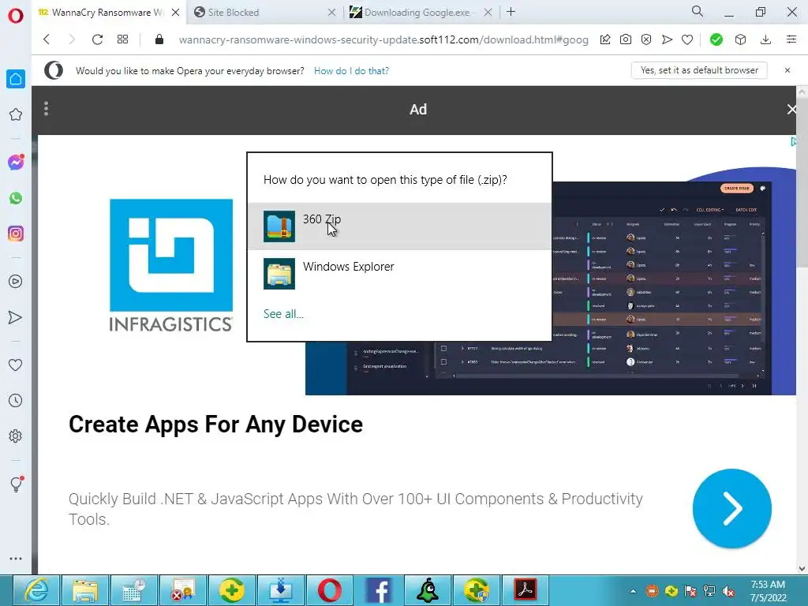Open Settings gear in sidebar
Screen dimensions: 808x606
point(16,436)
